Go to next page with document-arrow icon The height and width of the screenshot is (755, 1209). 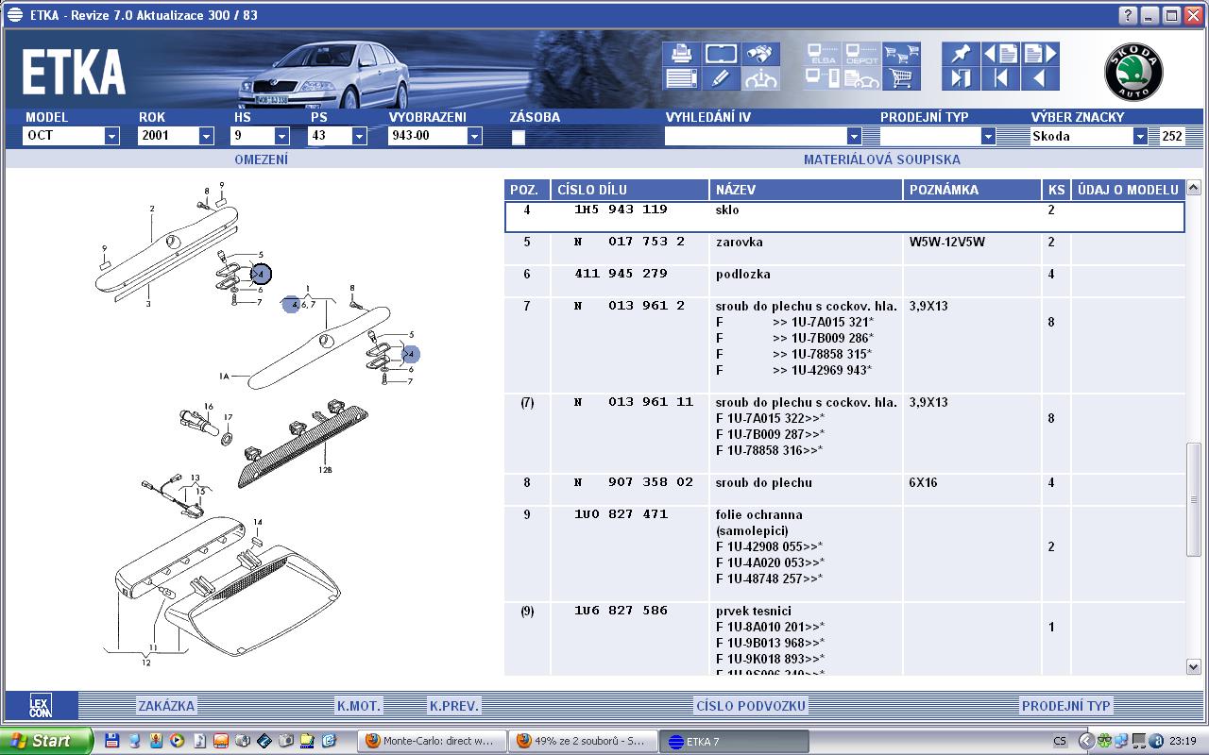[1040, 54]
